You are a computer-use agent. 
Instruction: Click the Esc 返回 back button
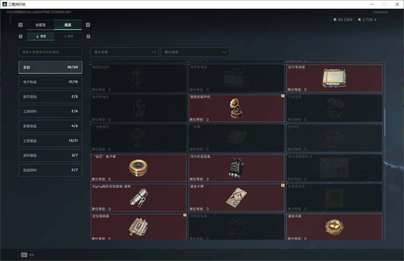tap(27, 255)
